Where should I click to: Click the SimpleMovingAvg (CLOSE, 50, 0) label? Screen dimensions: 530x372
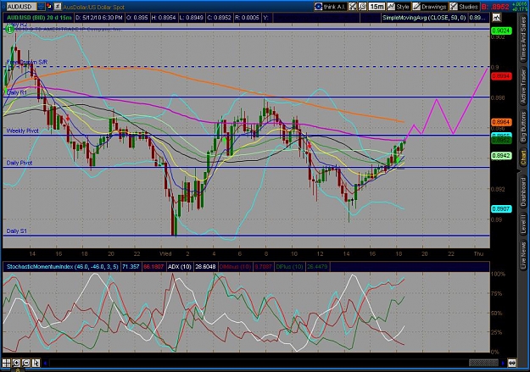pos(424,18)
